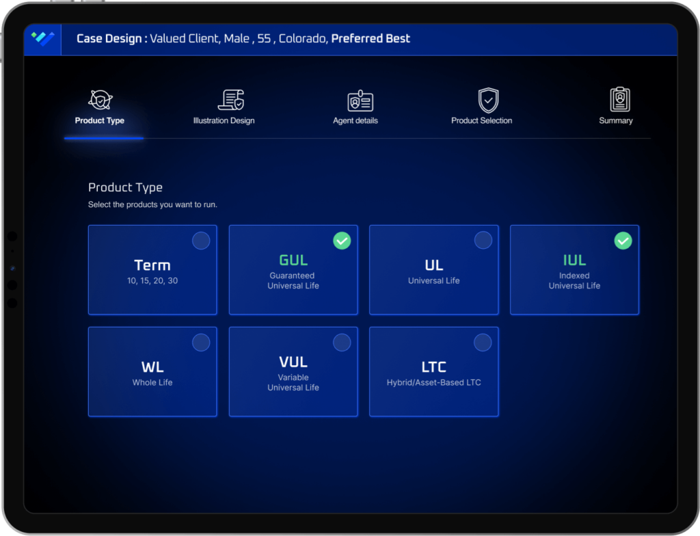Click the Product Type step icon
Screen dimensions: 700x536
click(x=100, y=100)
